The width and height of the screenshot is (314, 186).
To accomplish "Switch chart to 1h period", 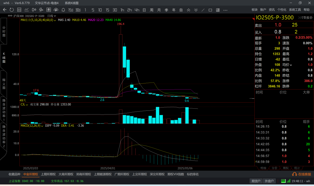I will tap(122, 10).
